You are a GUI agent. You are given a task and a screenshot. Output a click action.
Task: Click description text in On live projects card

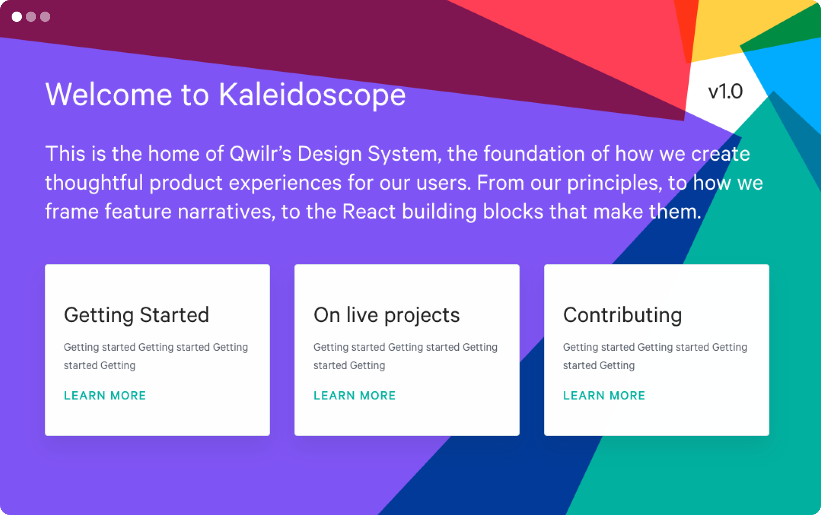click(406, 356)
